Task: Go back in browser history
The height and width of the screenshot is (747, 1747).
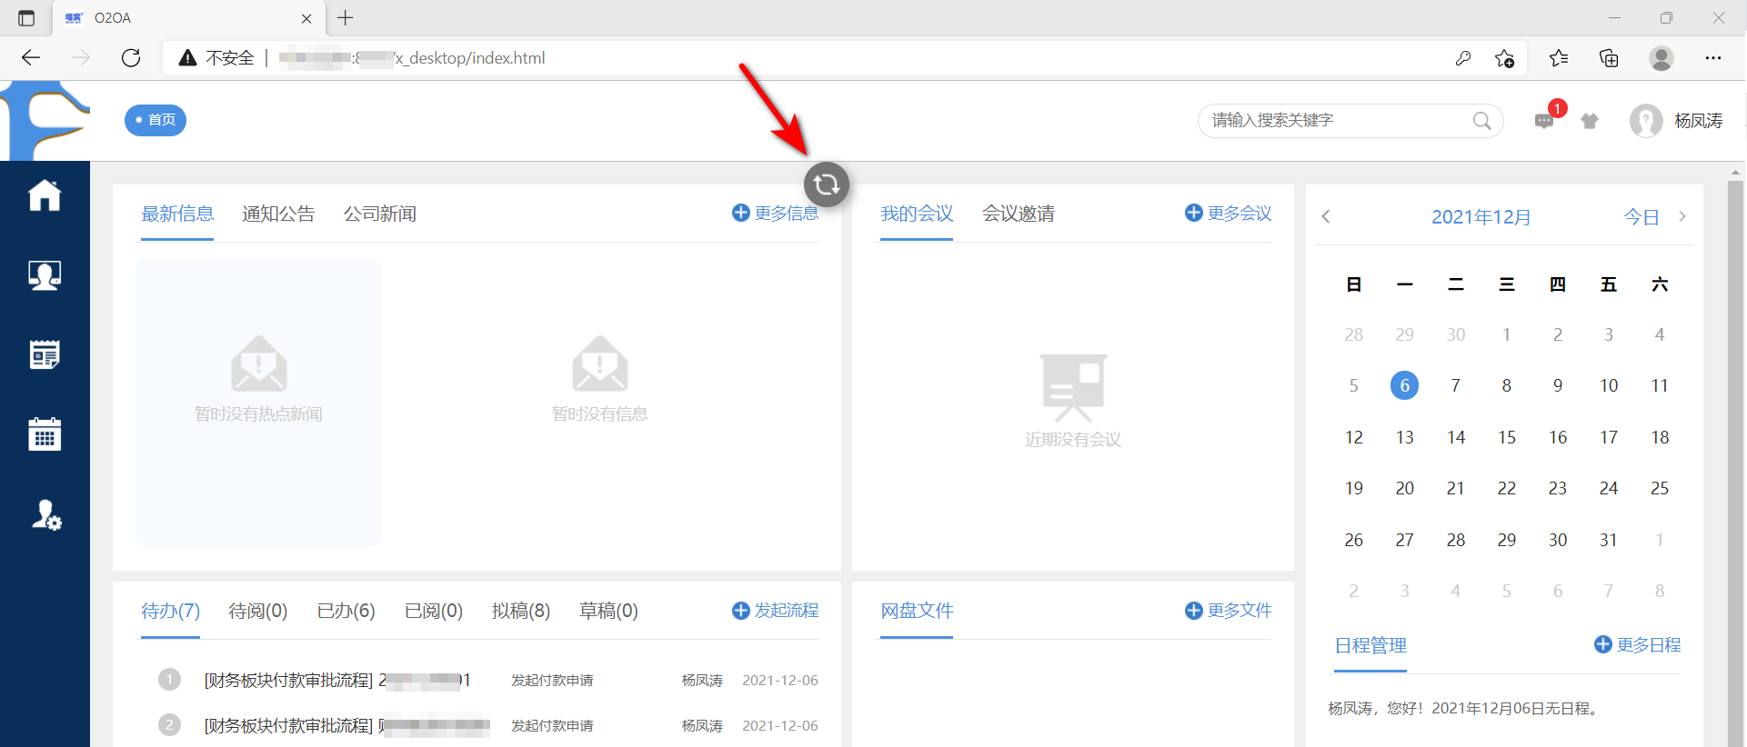Action: click(31, 58)
